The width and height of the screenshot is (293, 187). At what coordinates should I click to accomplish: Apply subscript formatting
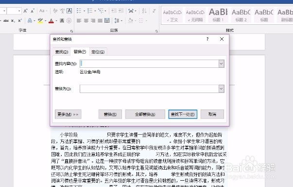click(x=13, y=20)
